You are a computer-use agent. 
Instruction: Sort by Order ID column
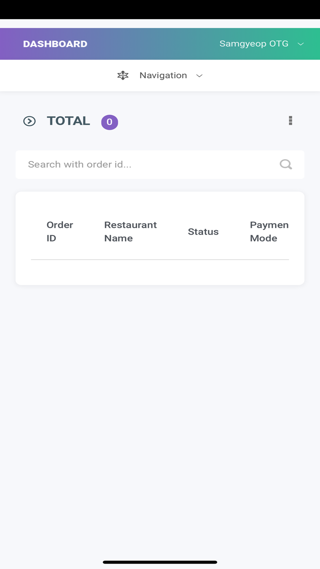point(60,231)
